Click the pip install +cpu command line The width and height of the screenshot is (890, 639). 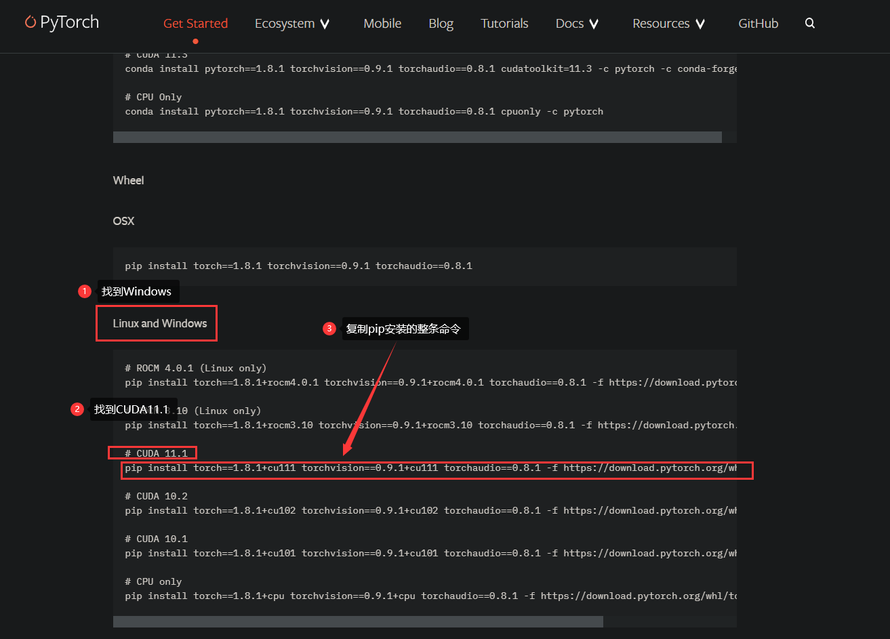430,596
